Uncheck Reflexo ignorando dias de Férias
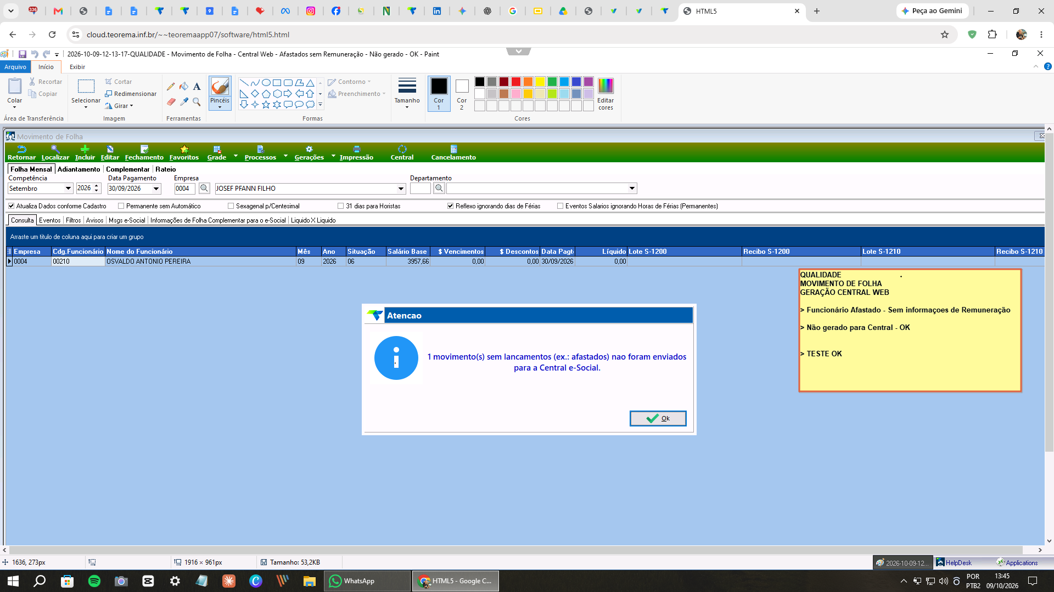 [450, 206]
